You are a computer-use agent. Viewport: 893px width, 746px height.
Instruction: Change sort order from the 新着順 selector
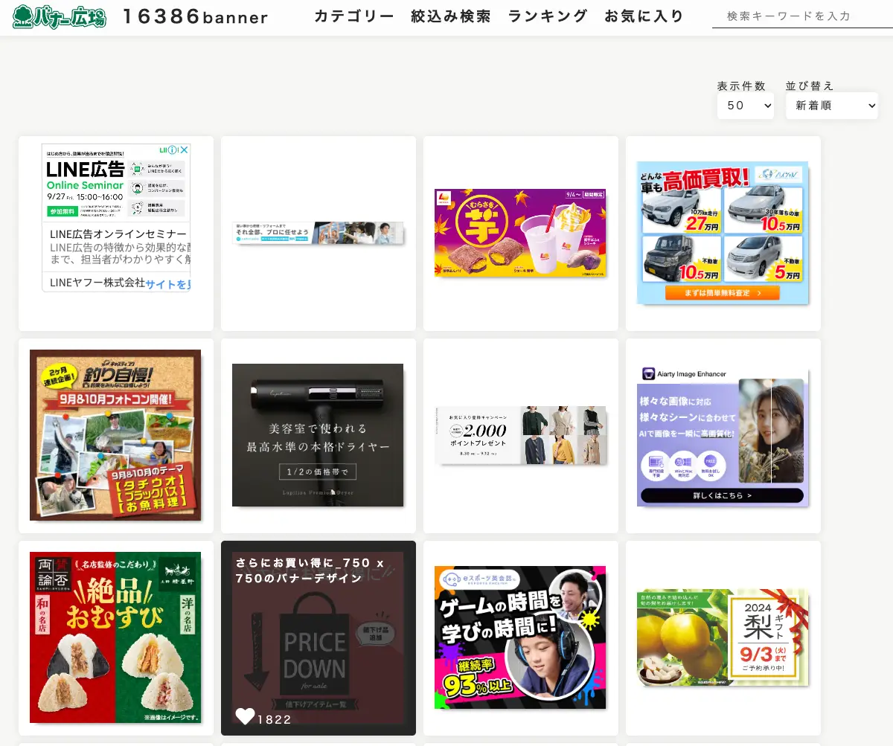pyautogui.click(x=831, y=106)
